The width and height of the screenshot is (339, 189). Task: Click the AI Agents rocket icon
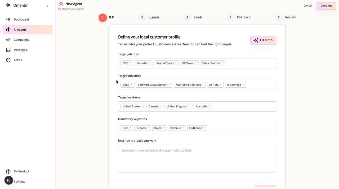[8, 30]
